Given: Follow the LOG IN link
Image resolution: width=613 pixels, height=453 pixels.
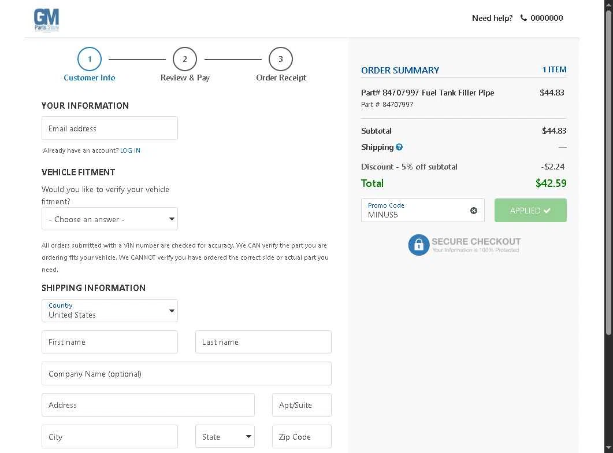Looking at the screenshot, I should (130, 150).
